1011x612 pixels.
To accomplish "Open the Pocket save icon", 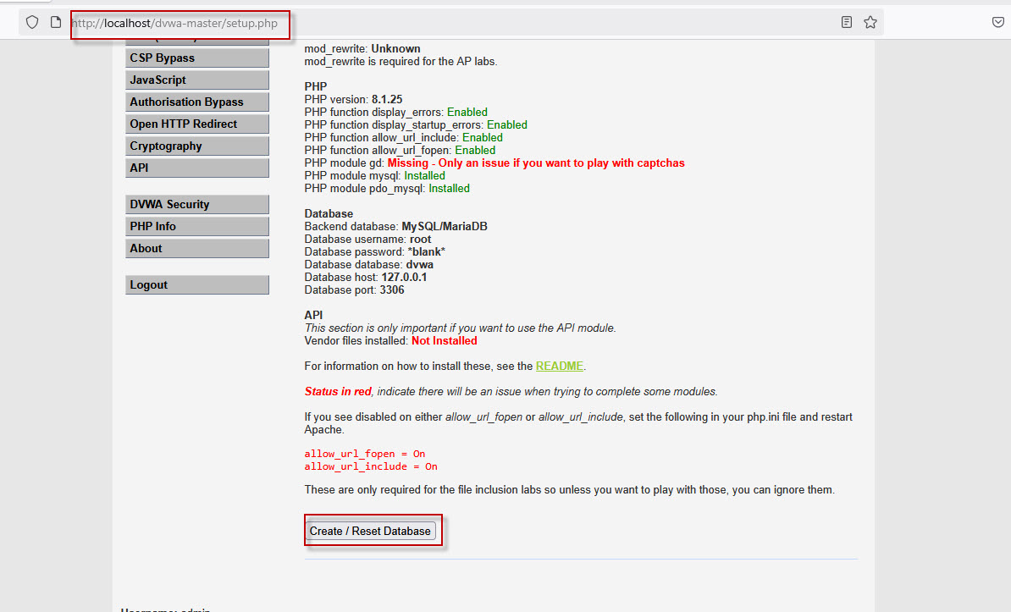I will click(998, 23).
